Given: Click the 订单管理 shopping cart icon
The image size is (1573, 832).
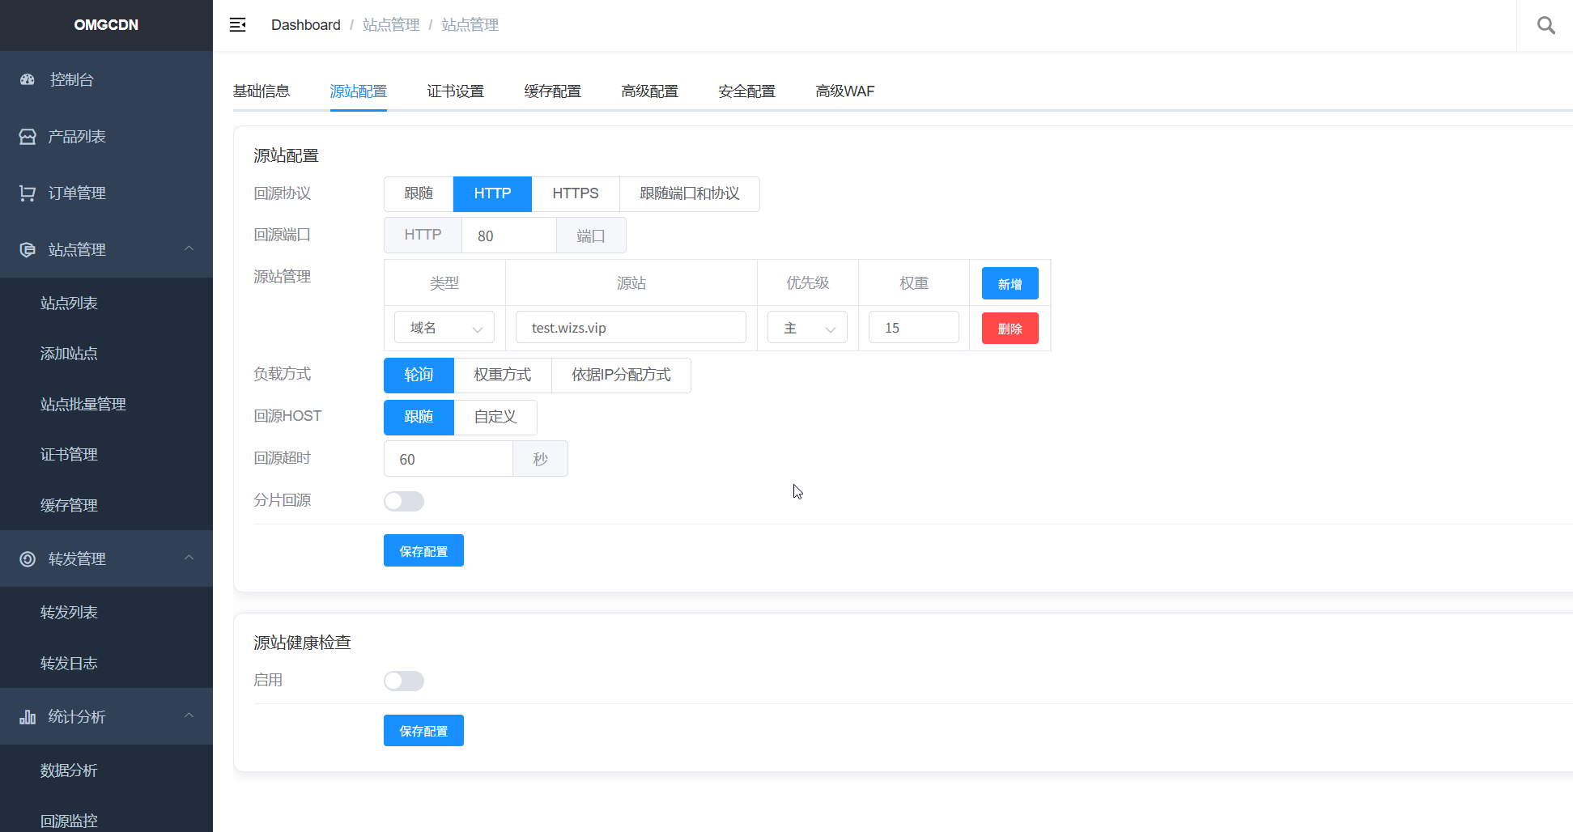Looking at the screenshot, I should 28,193.
